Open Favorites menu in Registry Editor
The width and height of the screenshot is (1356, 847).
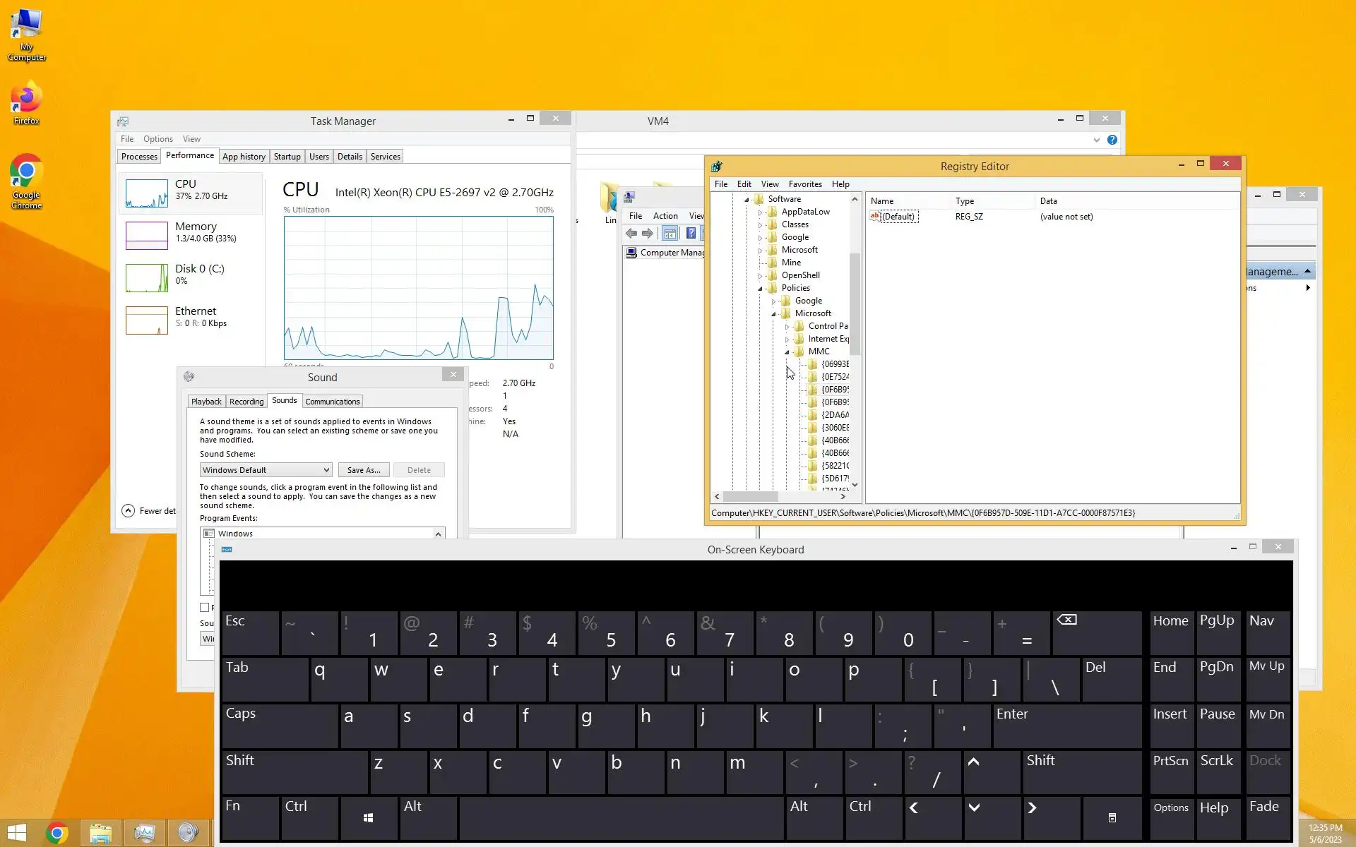804,184
